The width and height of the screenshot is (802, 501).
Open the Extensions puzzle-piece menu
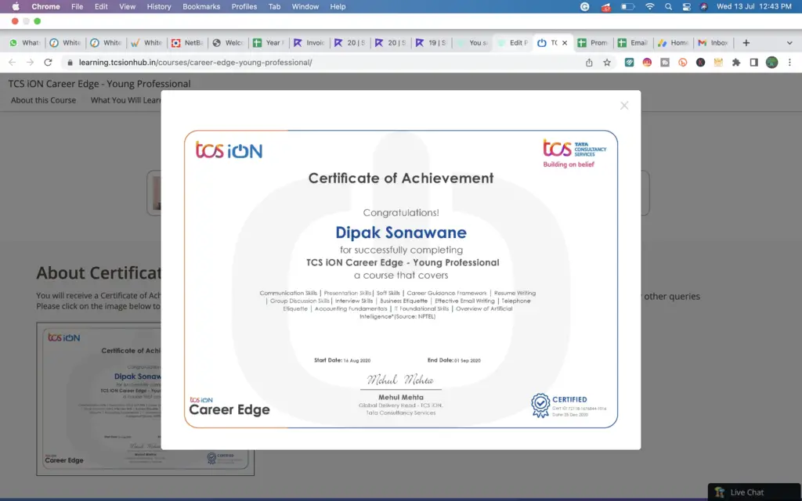point(736,63)
